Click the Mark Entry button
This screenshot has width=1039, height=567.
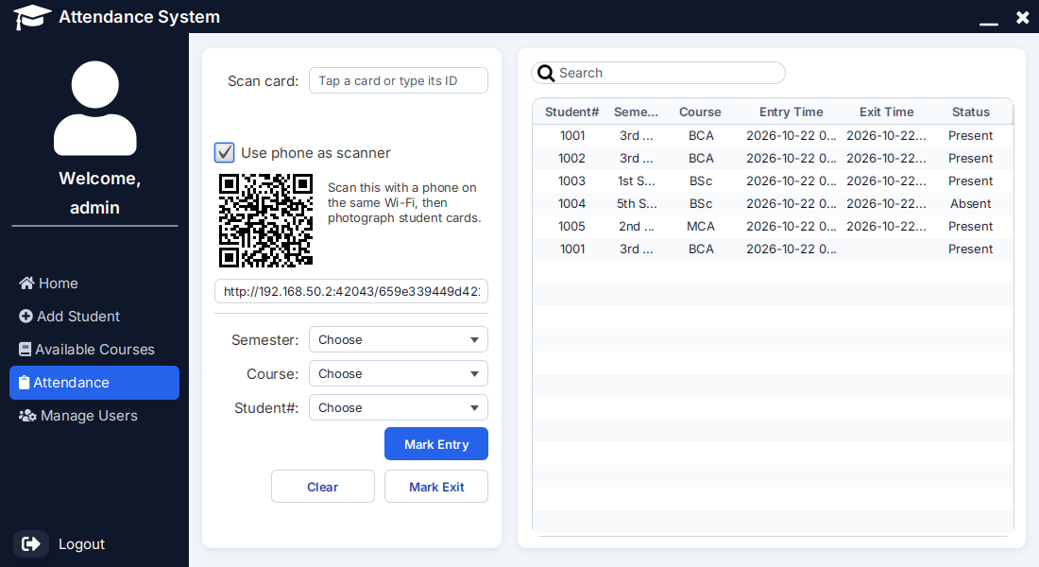[x=436, y=443]
